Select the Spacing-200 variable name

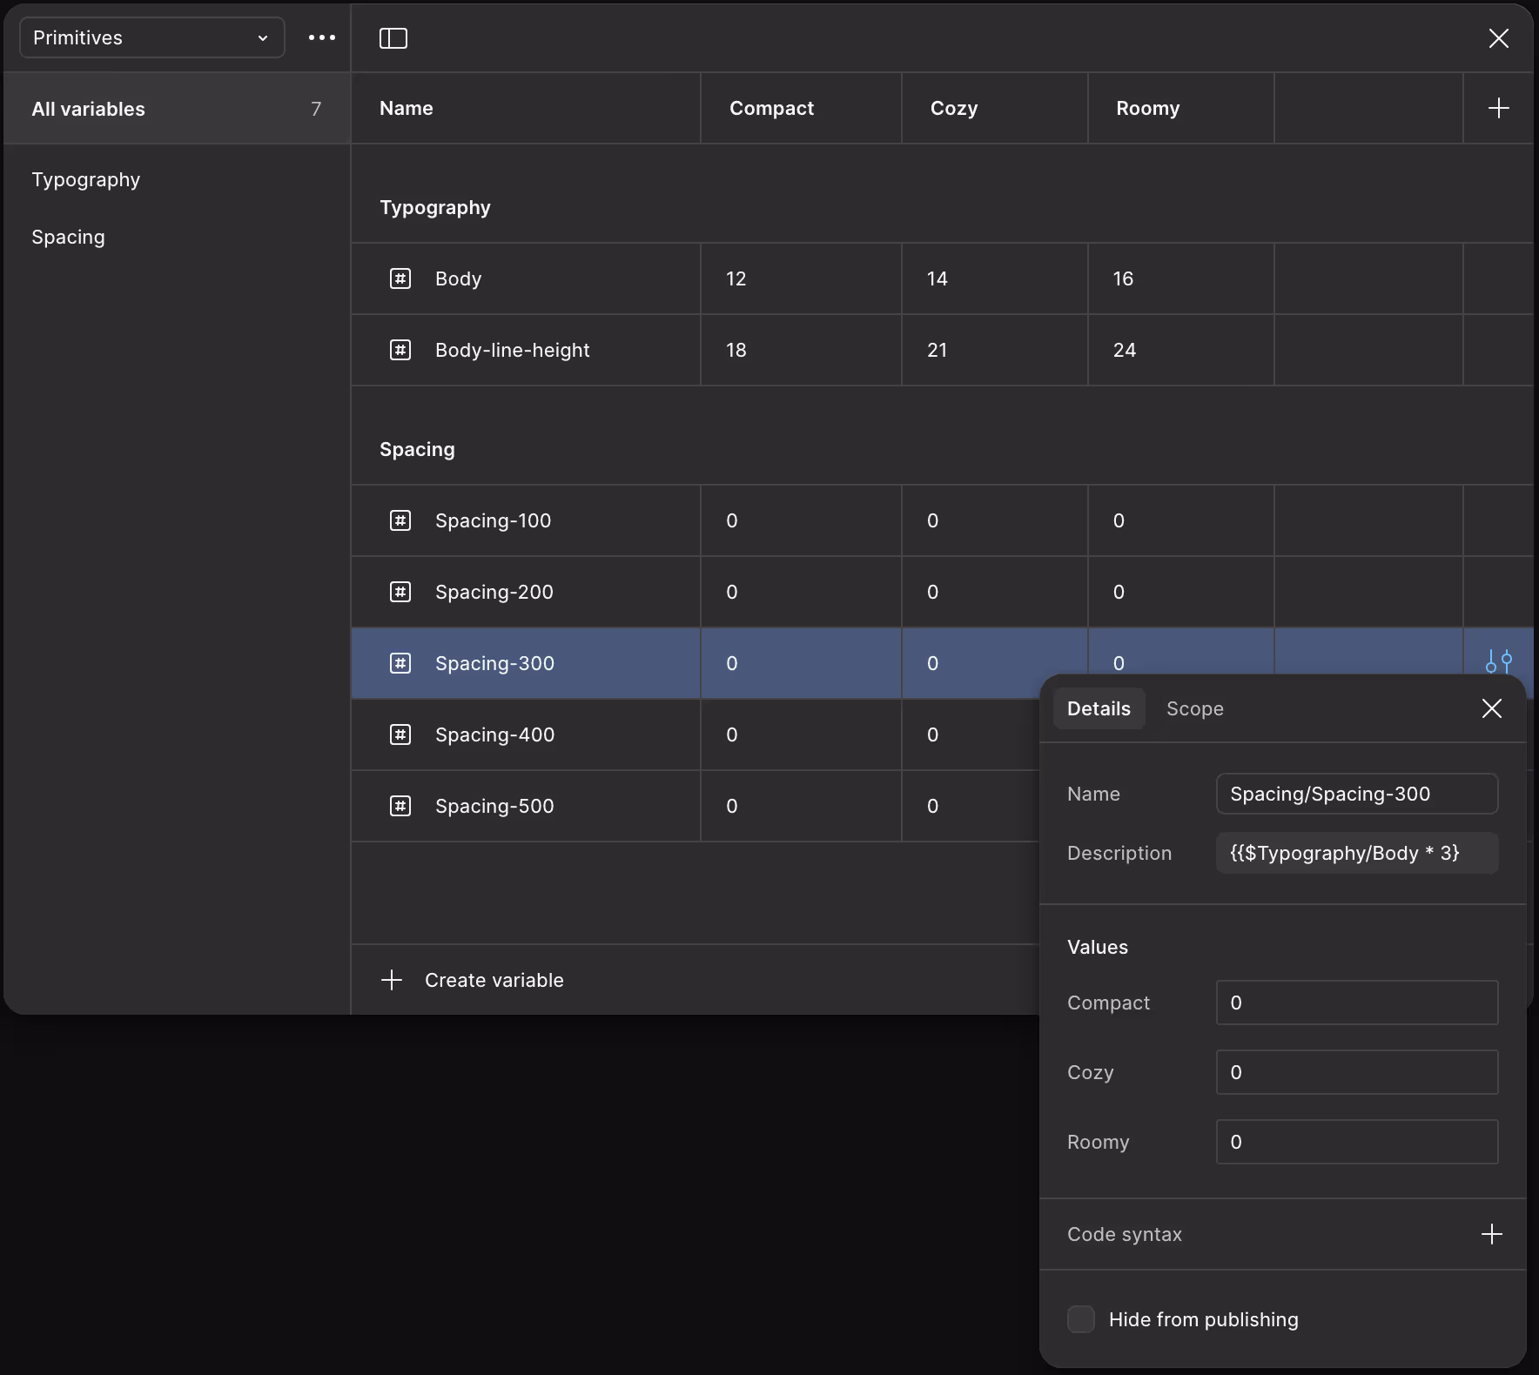(x=494, y=592)
